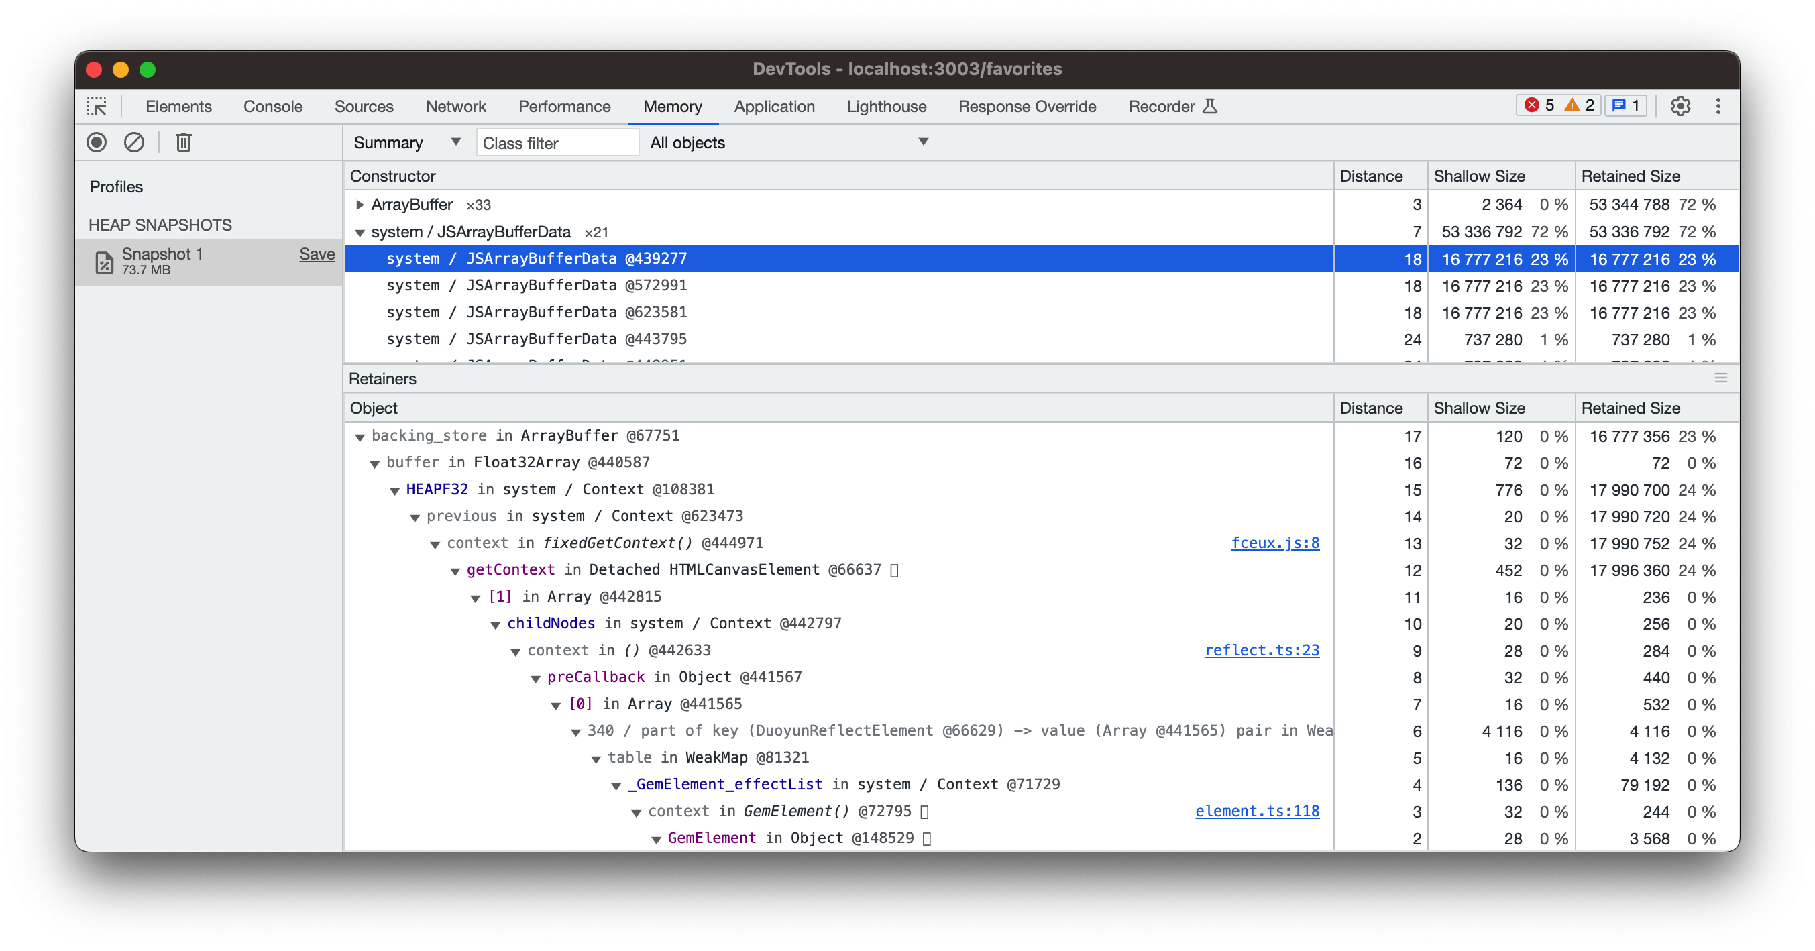Collapse buffer in Float32Array @440587 node
The width and height of the screenshot is (1815, 951).
pyautogui.click(x=375, y=463)
